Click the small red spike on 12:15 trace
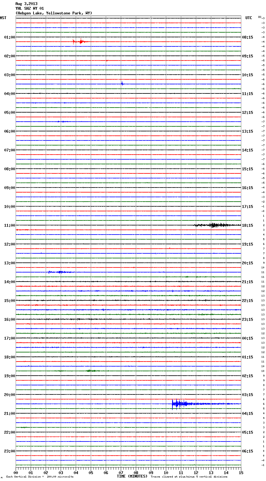Viewport: 266px width, 481px height. tap(170, 248)
